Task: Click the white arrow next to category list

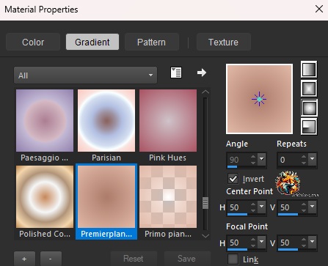Action: coord(202,73)
